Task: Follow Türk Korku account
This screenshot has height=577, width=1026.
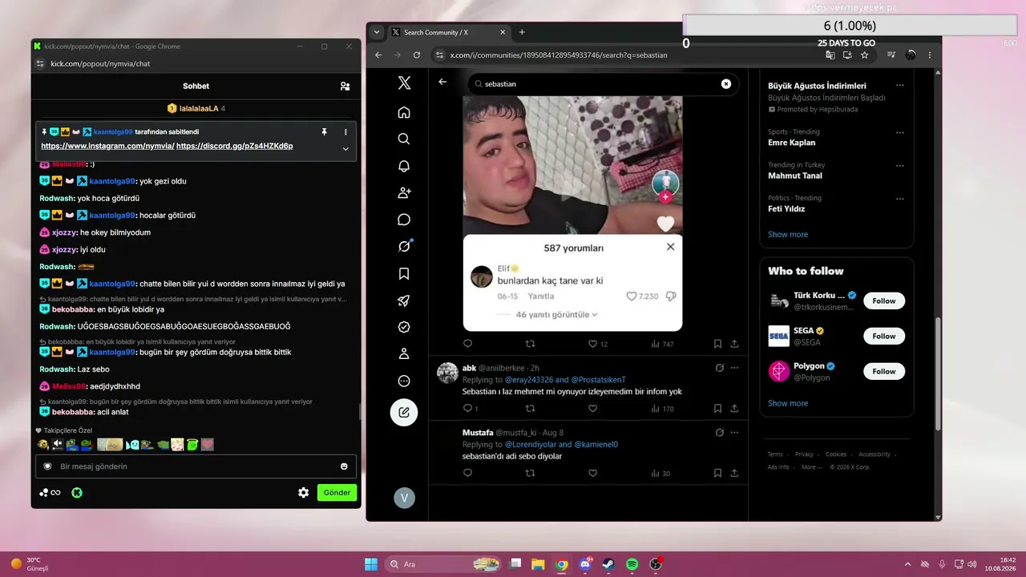Action: 884,301
